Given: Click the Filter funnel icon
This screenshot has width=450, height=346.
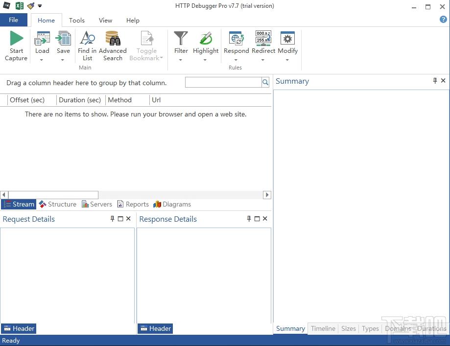Looking at the screenshot, I should pos(181,39).
